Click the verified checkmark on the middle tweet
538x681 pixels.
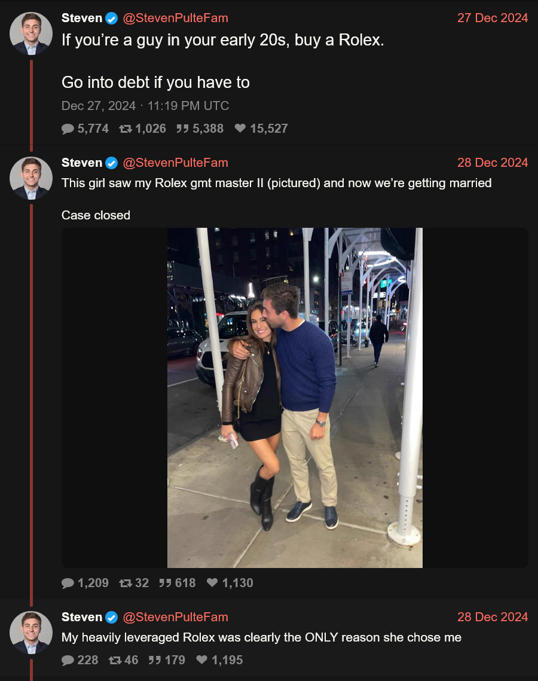[112, 162]
